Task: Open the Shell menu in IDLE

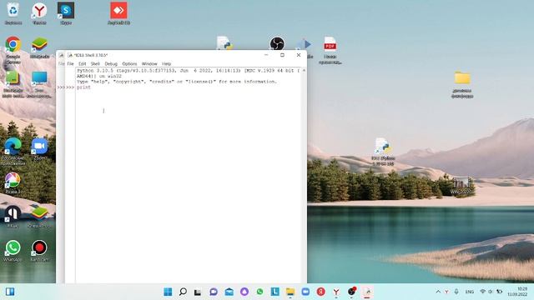Action: (95, 64)
